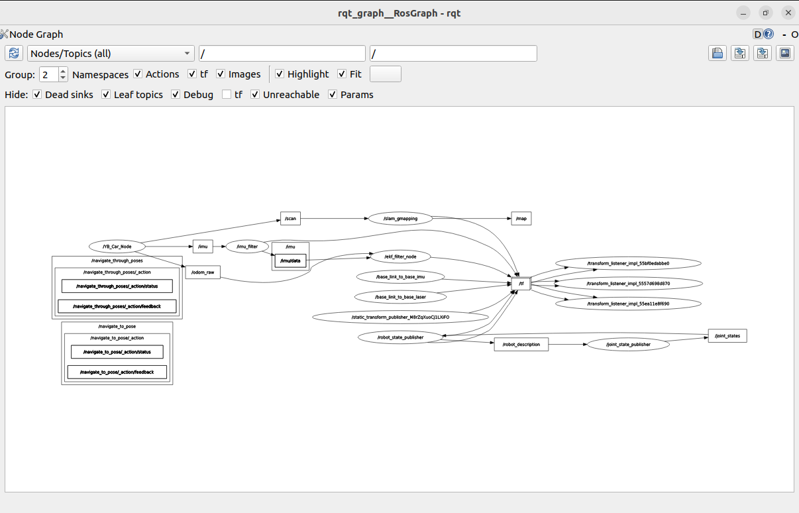799x513 pixels.
Task: Disable Dead sinks hiding
Action: pyautogui.click(x=37, y=95)
